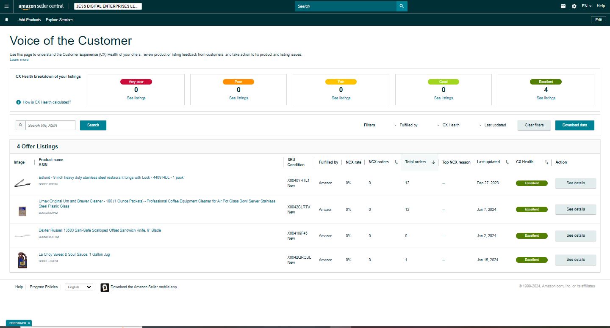Click the magnifier icon beside title search box
This screenshot has height=328, width=610.
pyautogui.click(x=21, y=125)
